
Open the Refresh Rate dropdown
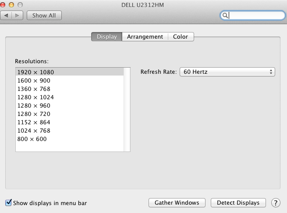click(x=227, y=72)
